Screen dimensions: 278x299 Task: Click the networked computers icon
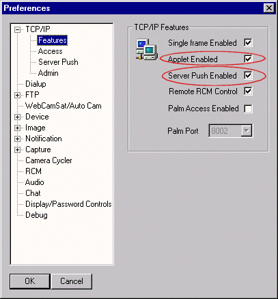coord(147,49)
